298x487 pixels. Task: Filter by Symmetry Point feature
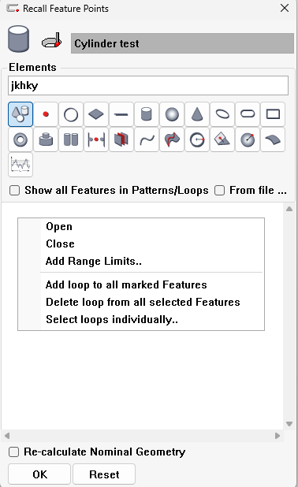[96, 139]
